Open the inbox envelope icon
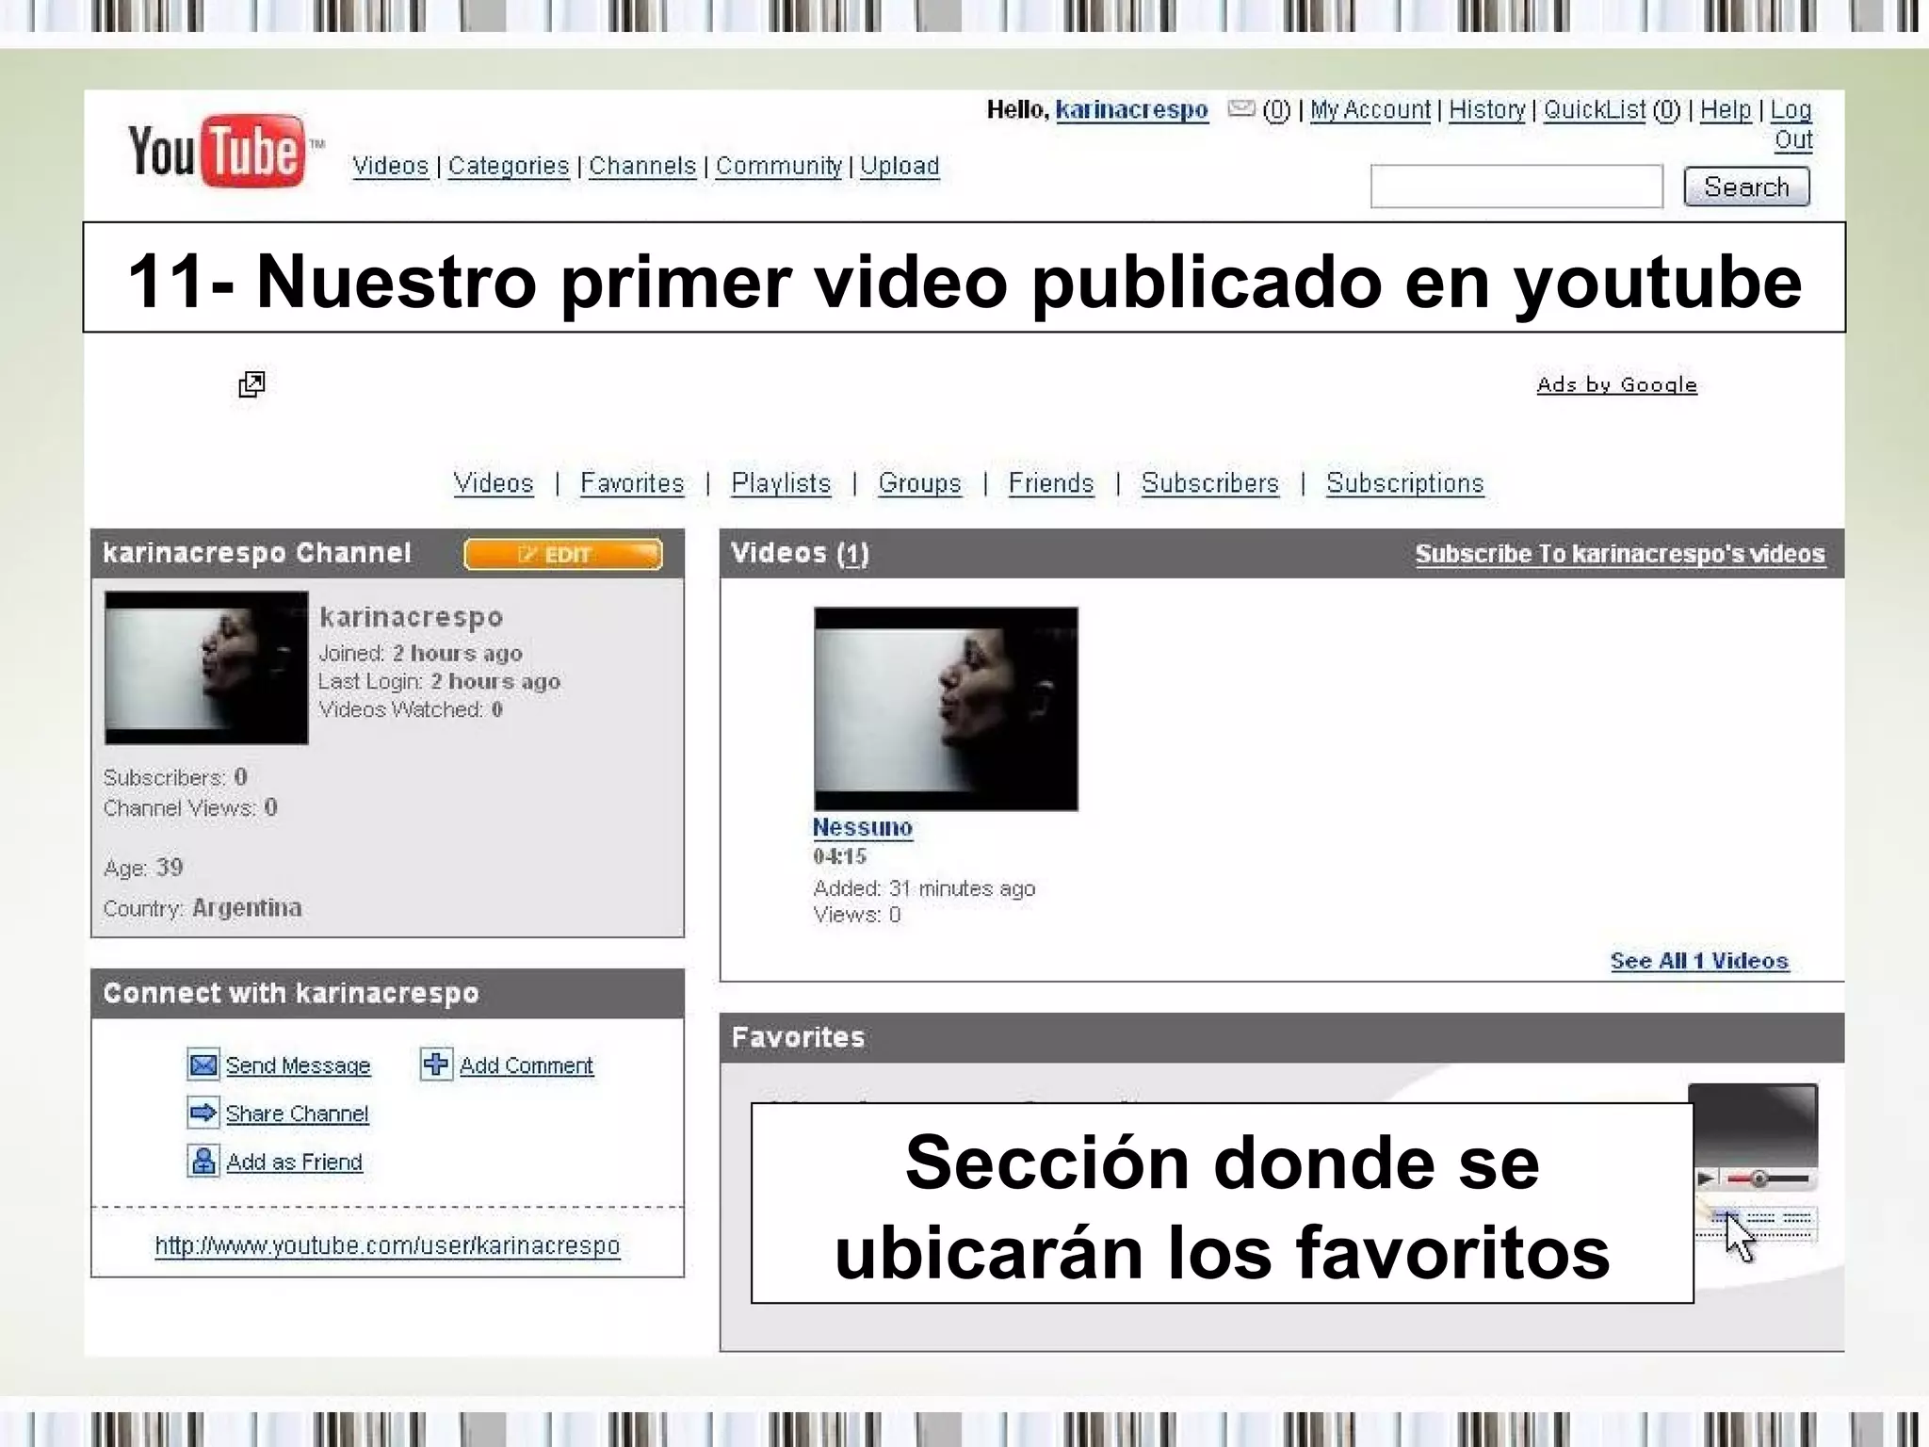Viewport: 1929px width, 1447px height. pos(1240,109)
